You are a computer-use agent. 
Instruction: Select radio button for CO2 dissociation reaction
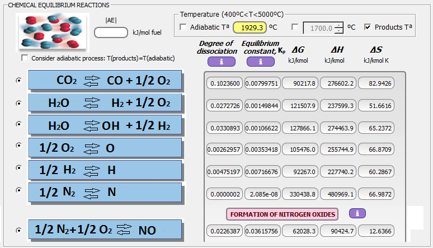tap(19, 81)
